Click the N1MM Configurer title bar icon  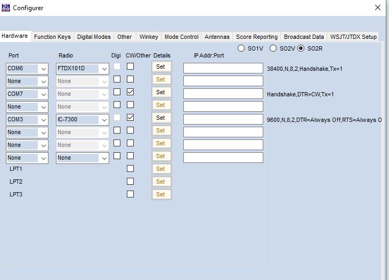coord(6,7)
